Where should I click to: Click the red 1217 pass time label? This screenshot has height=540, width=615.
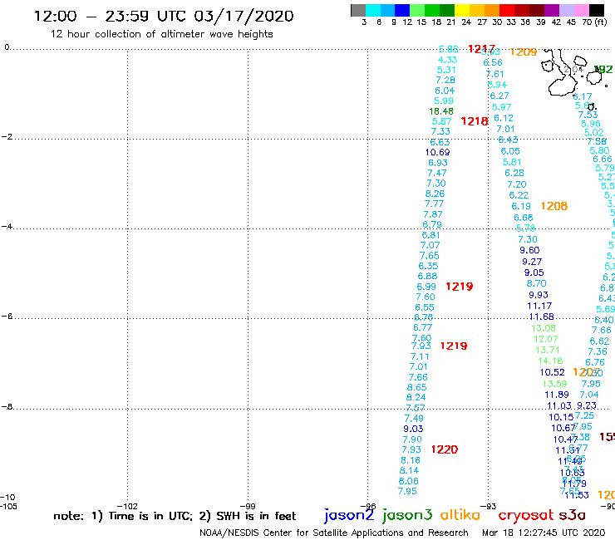pos(482,49)
